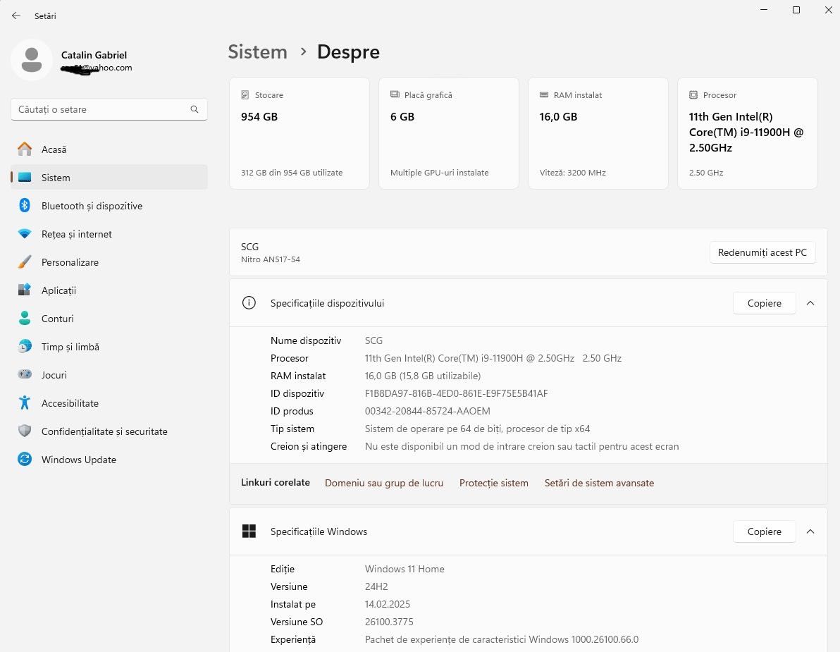Minimize the Setări window

(764, 10)
